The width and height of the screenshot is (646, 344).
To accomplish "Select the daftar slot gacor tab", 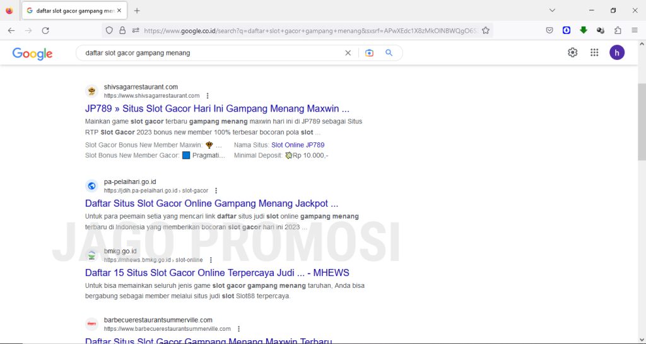I will [x=74, y=11].
